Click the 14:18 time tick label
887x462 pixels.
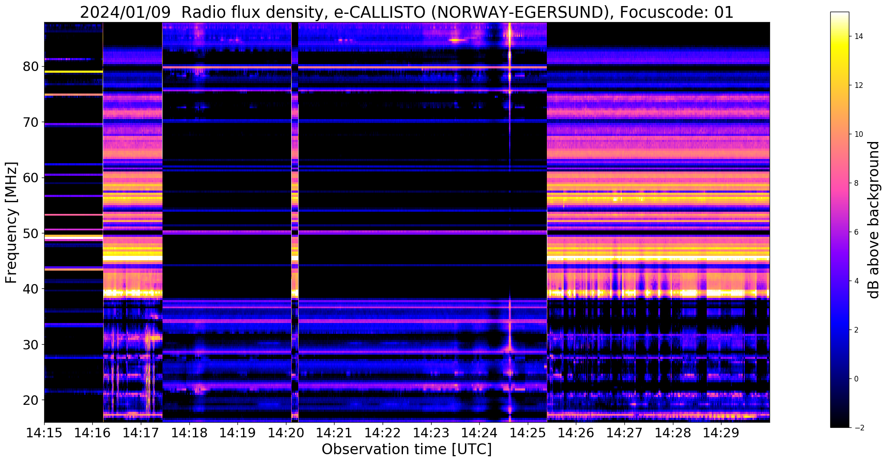pyautogui.click(x=189, y=433)
